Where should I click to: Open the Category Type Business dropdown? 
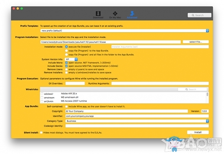tap(137, 121)
